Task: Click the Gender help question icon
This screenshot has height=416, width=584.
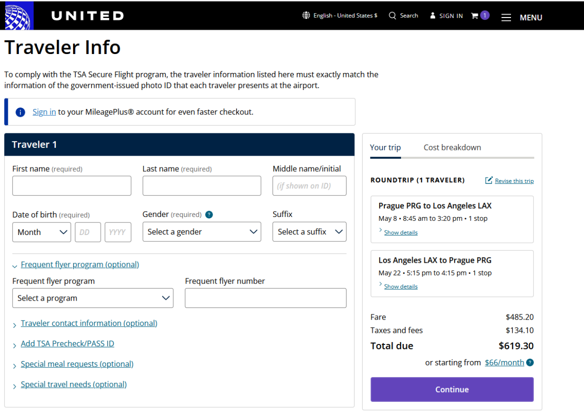Action: (x=209, y=215)
